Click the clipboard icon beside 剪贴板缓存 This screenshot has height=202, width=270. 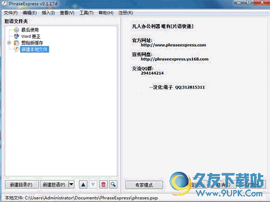pyautogui.click(x=16, y=43)
